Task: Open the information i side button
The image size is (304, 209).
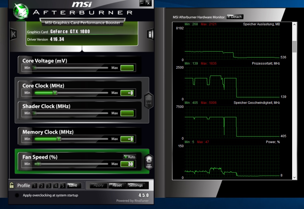Action: [x=150, y=34]
